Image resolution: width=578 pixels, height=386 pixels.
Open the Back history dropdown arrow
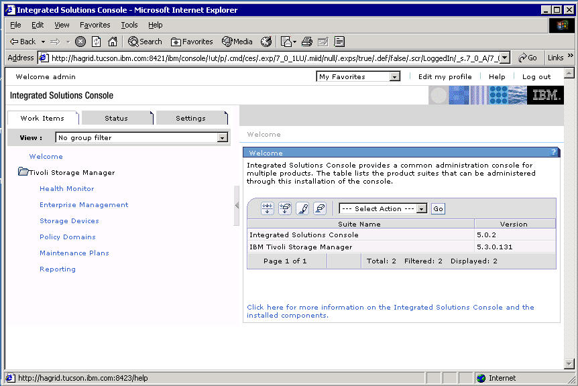pos(43,42)
